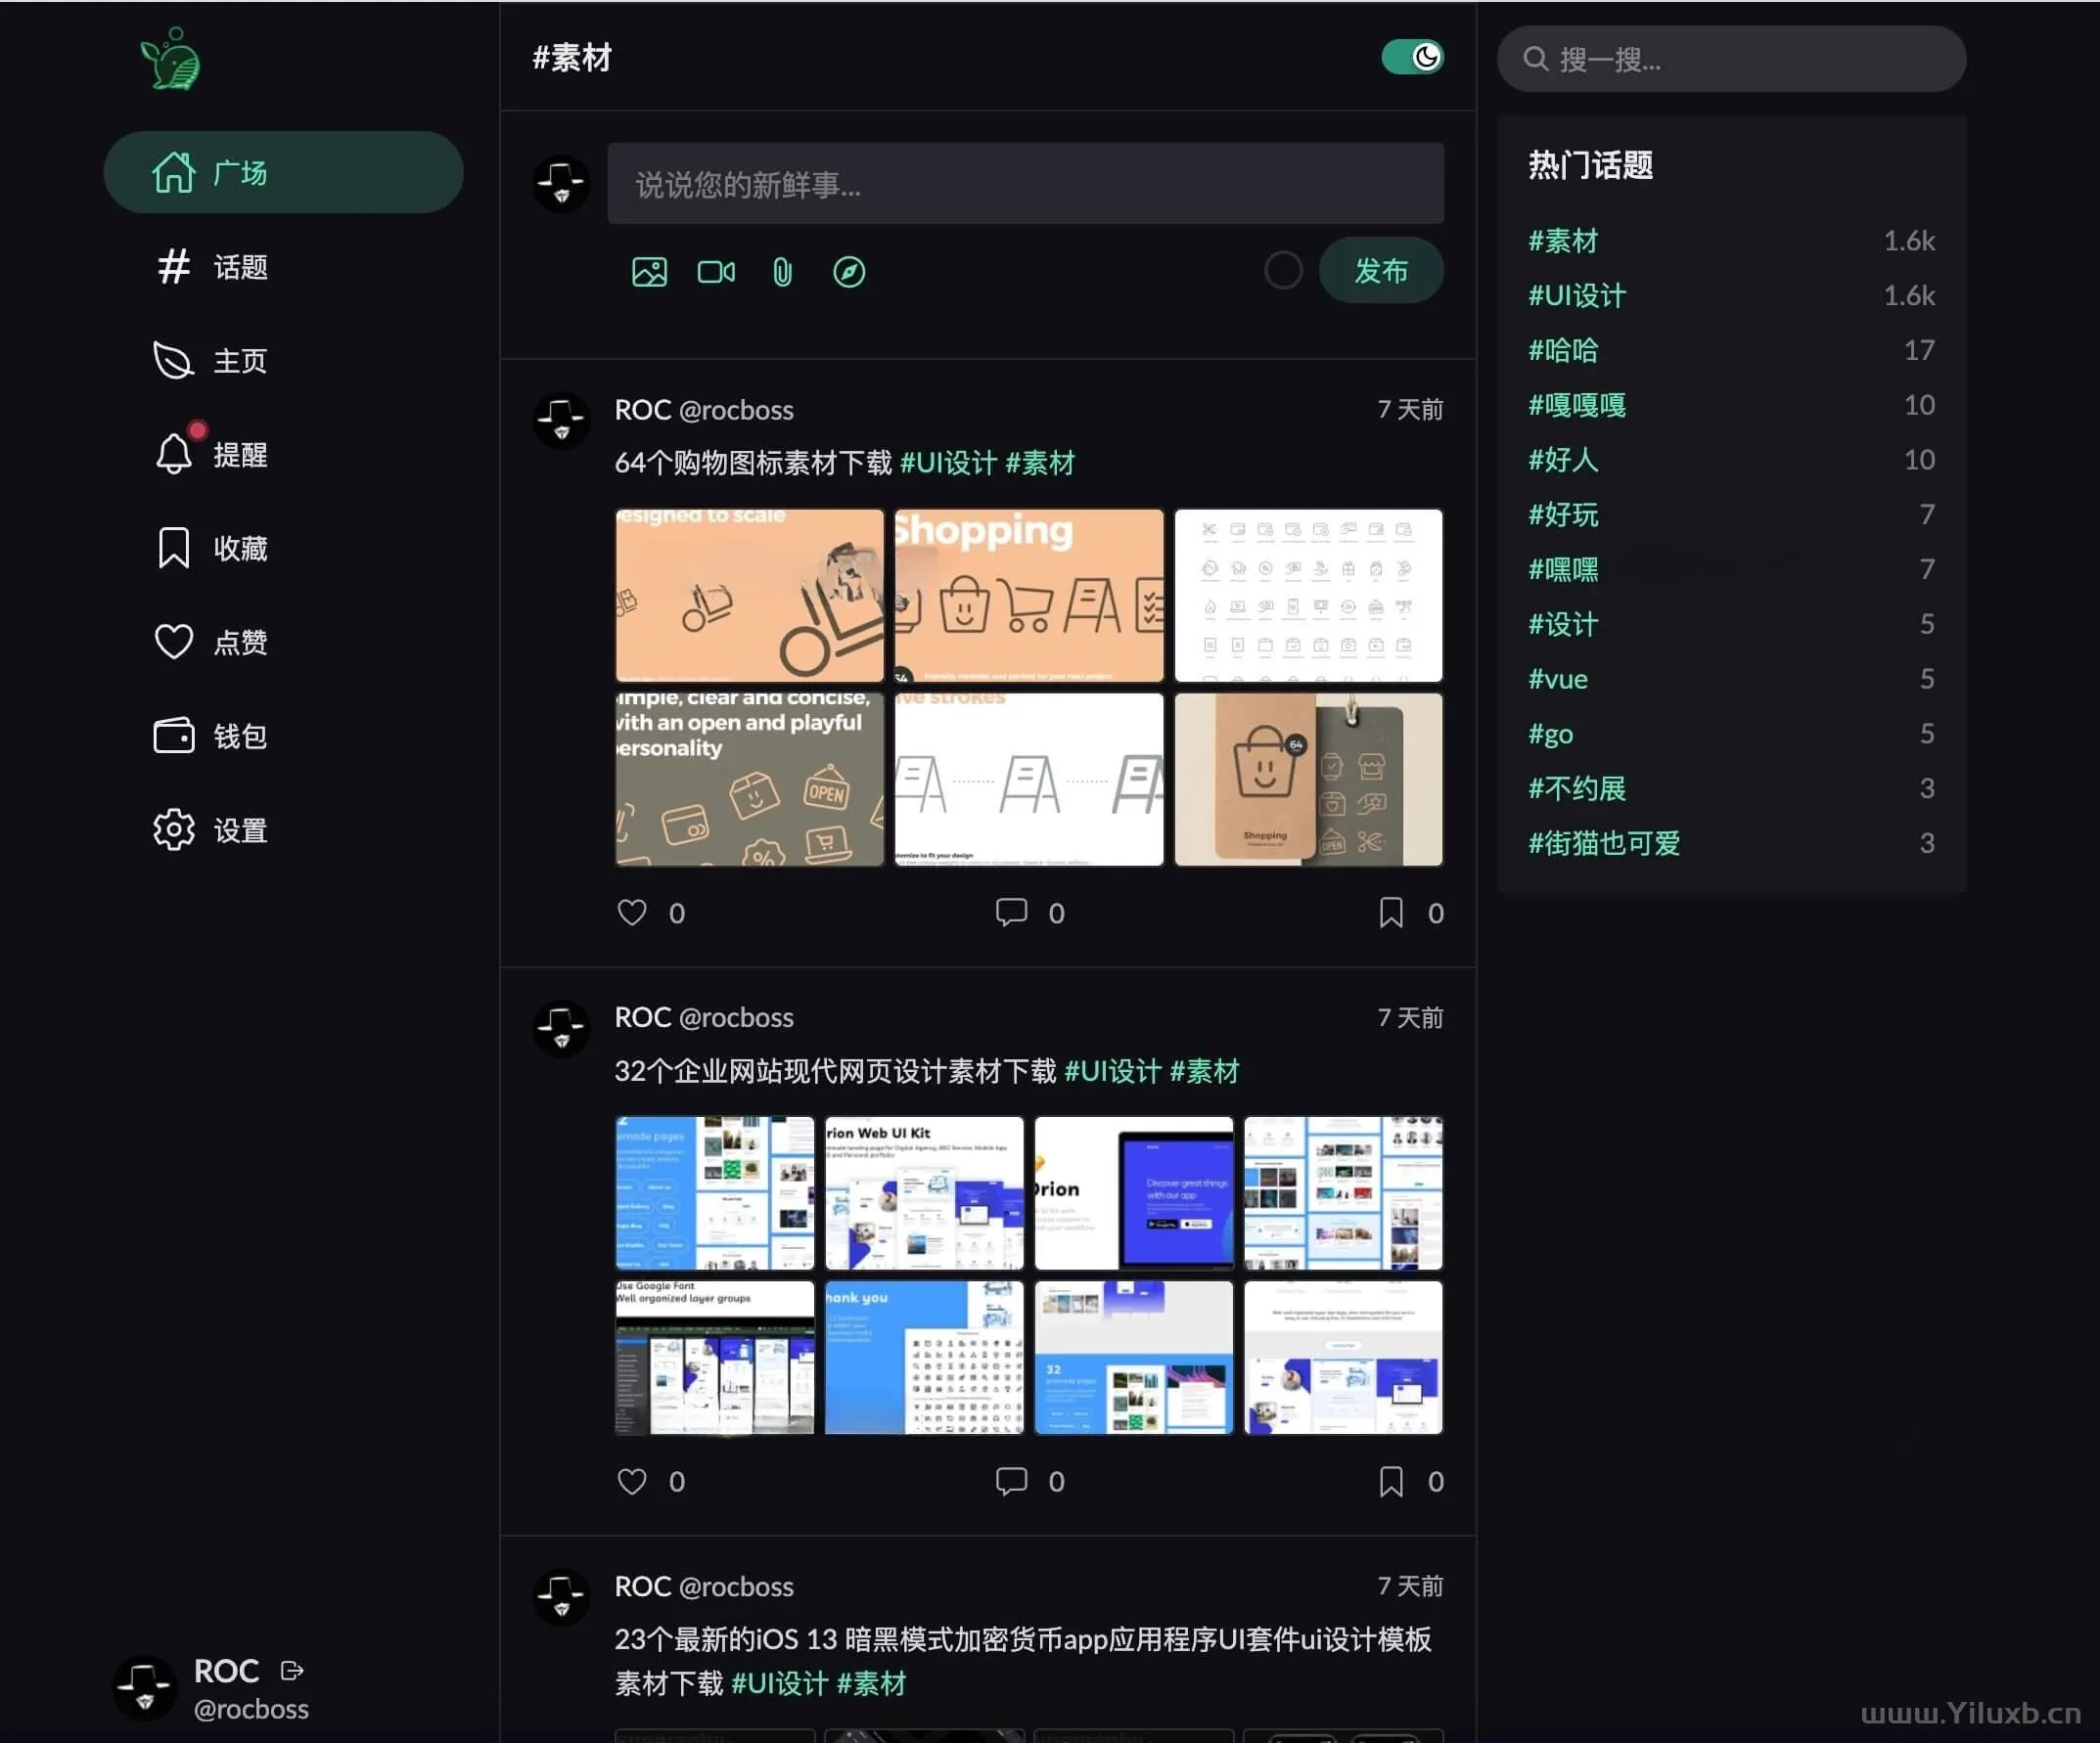Open hot topic #好玩
Screen dimensions: 2100x1743
[x=1563, y=514]
